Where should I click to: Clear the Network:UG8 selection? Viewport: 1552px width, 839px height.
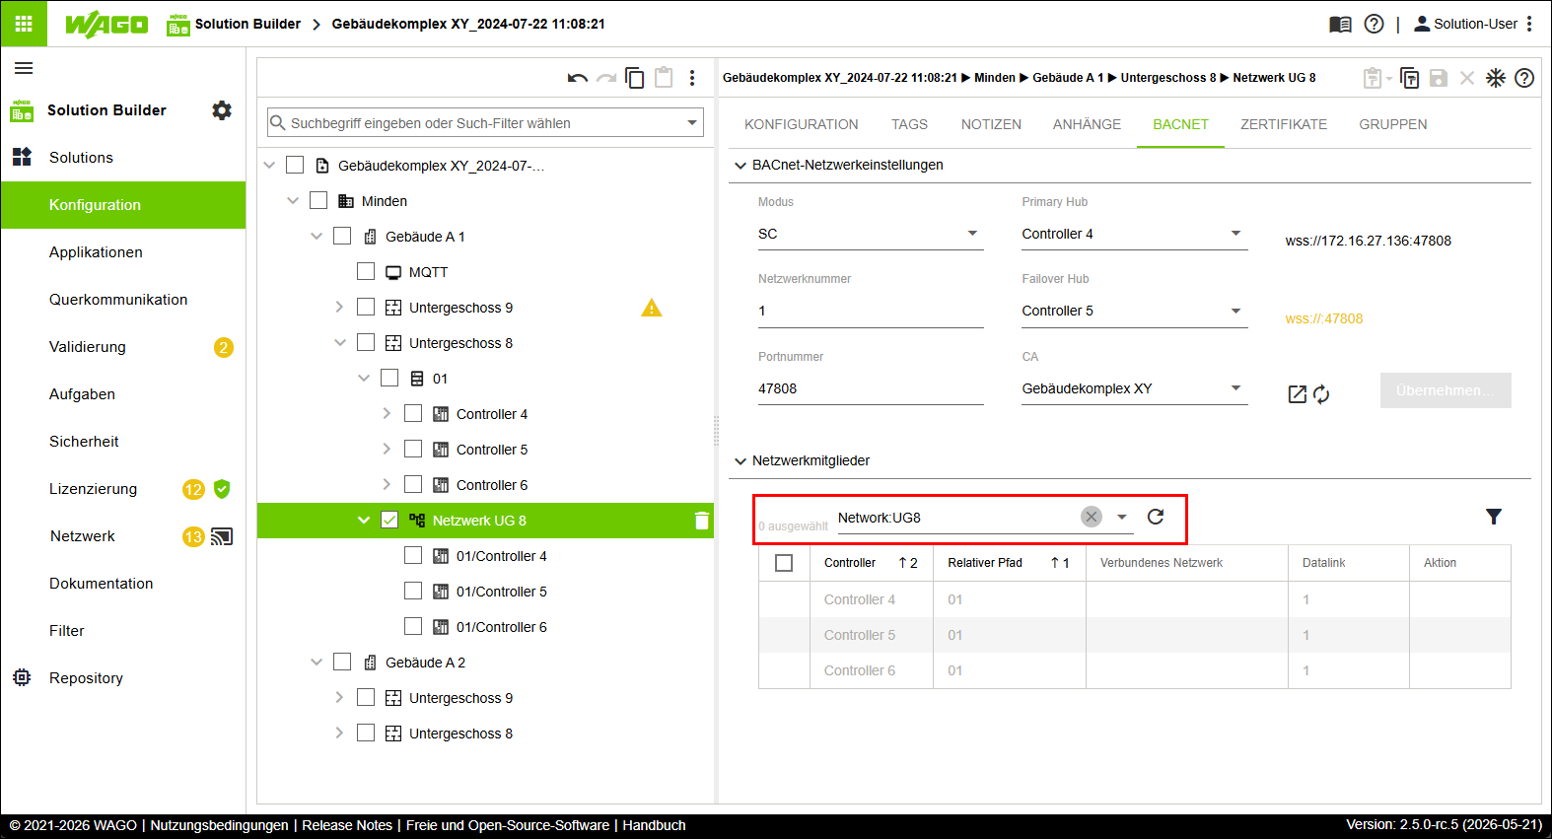pyautogui.click(x=1092, y=517)
